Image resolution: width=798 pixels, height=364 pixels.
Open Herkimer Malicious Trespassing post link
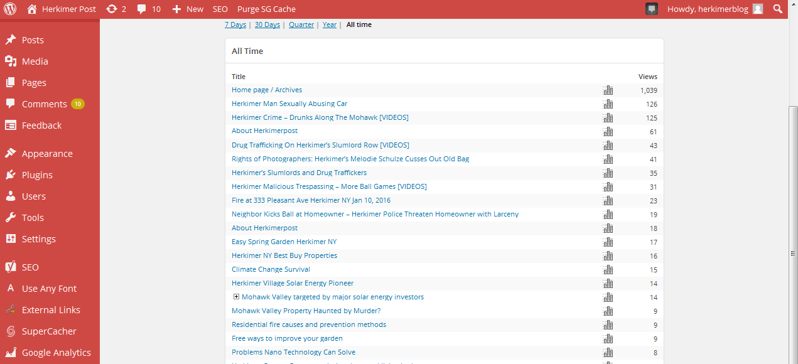329,186
